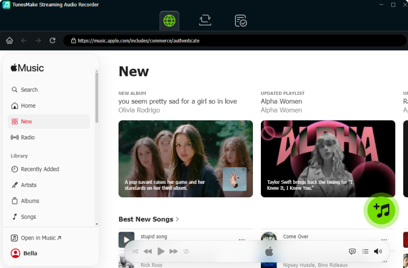Click the green add music button
The image size is (408, 268).
tap(381, 210)
